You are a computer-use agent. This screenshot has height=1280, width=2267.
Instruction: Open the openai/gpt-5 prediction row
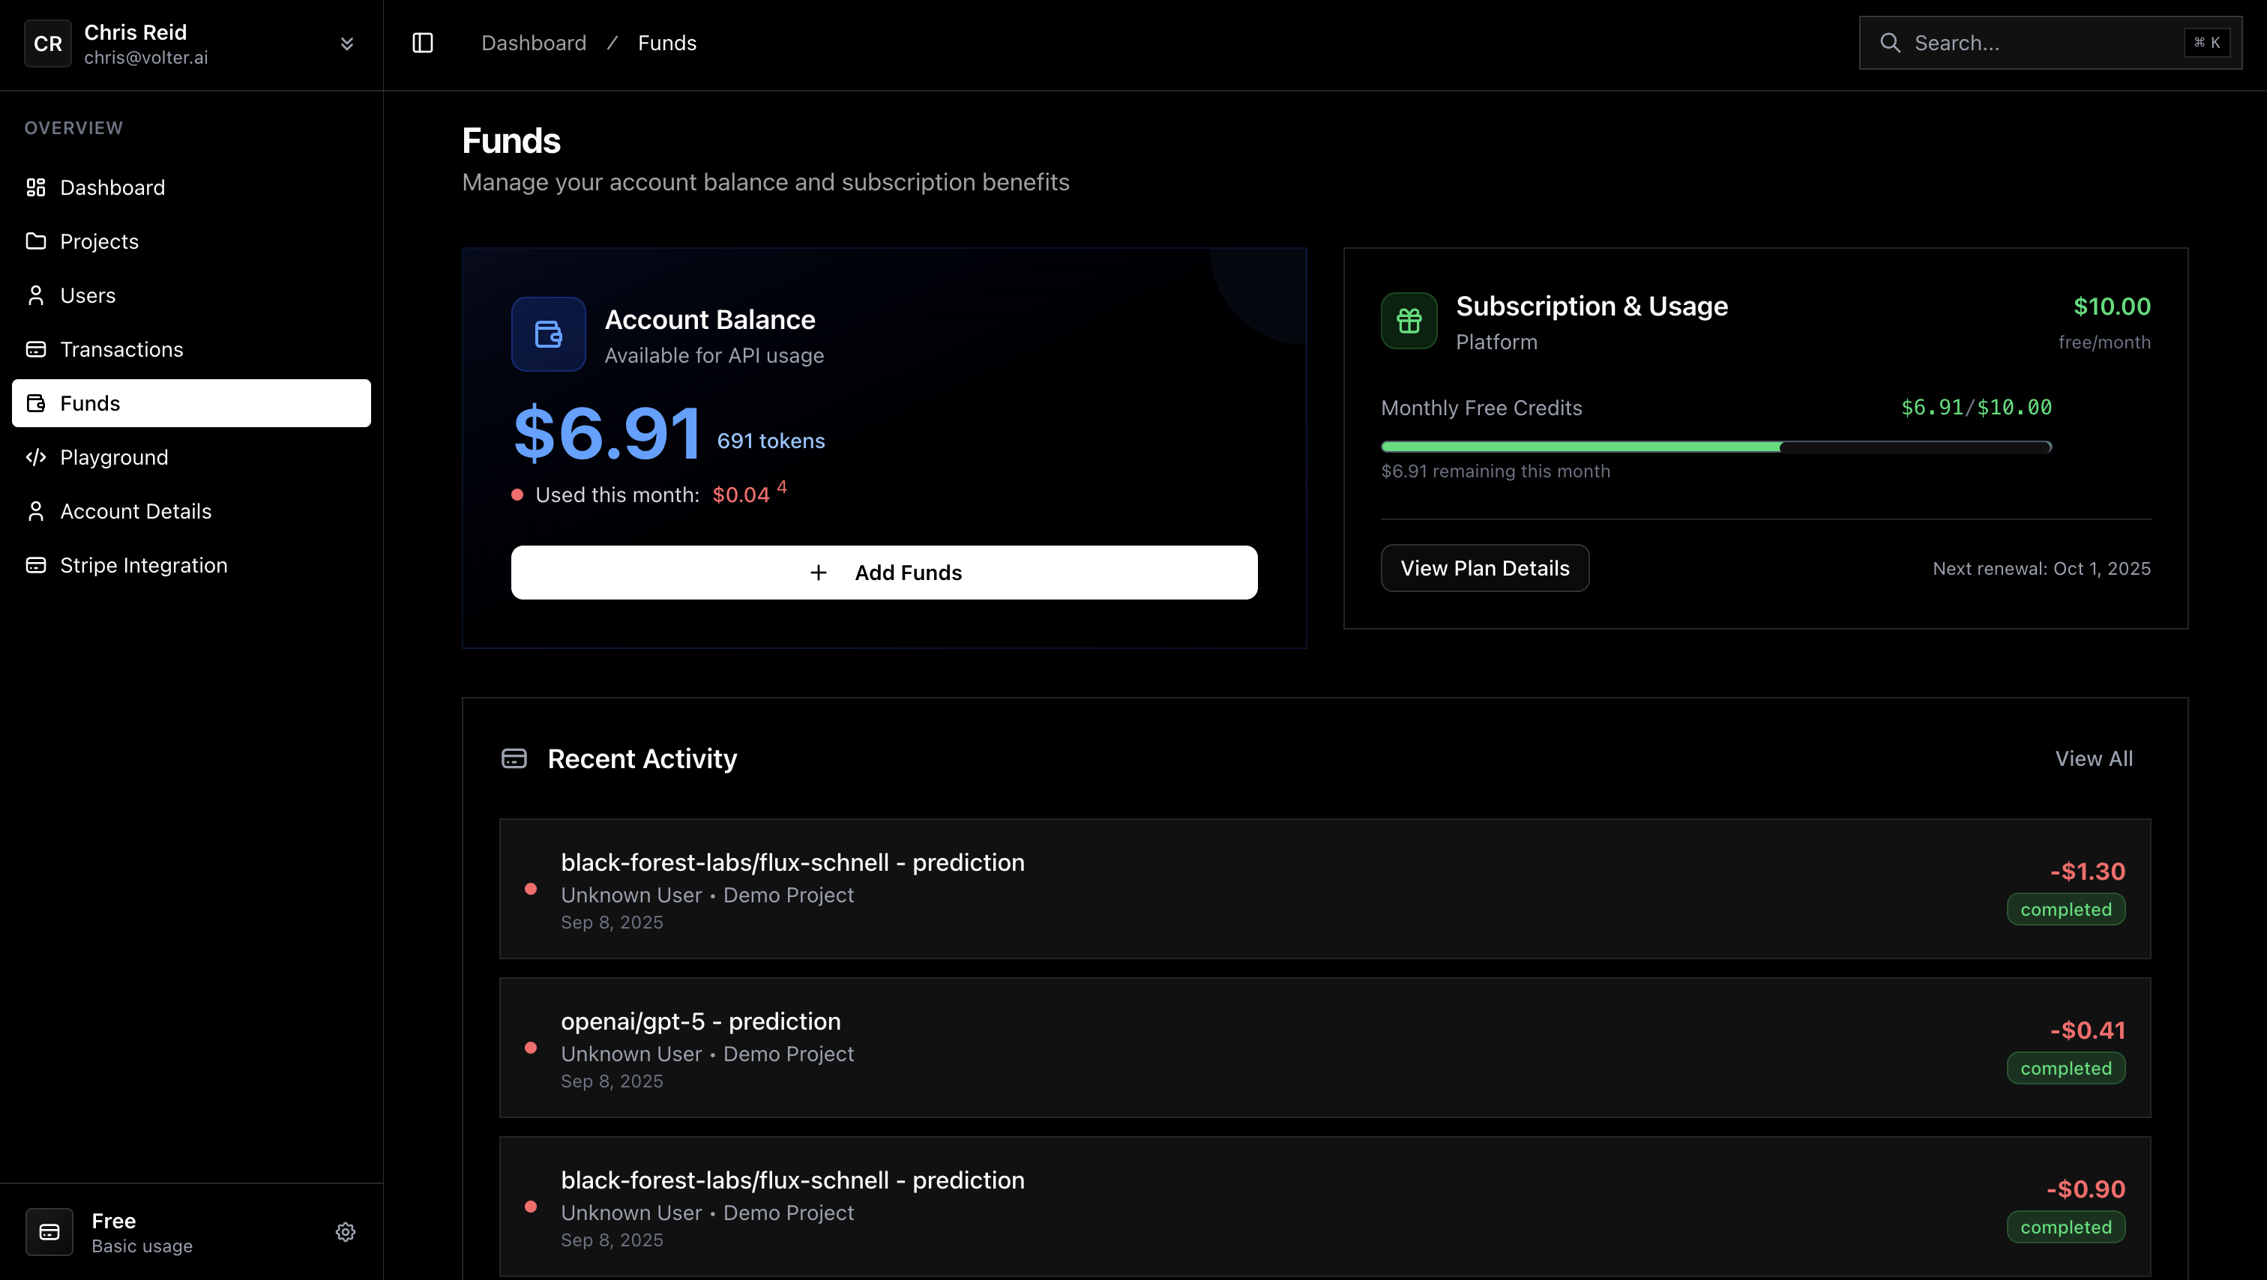(x=1325, y=1048)
